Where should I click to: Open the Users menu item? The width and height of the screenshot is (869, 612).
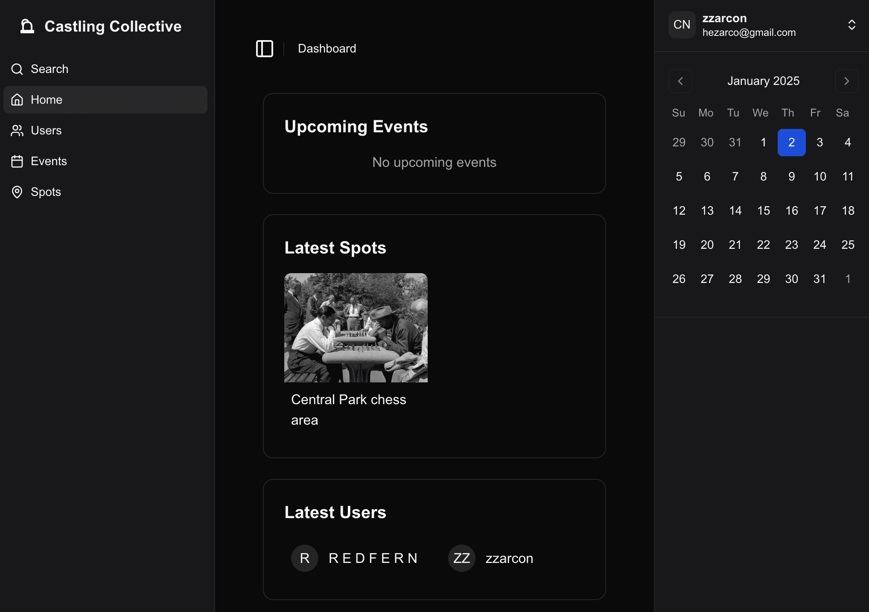(x=47, y=131)
